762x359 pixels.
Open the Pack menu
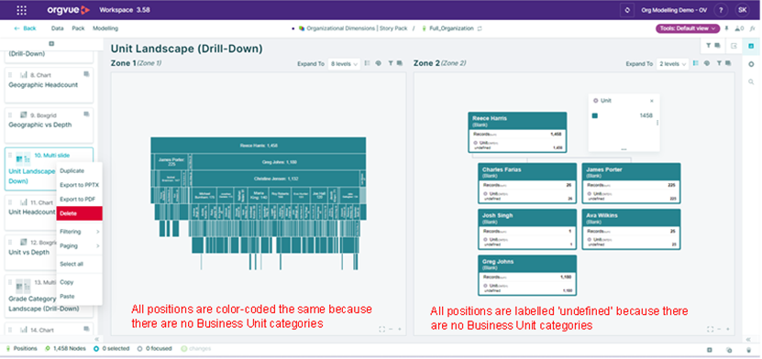tap(78, 28)
